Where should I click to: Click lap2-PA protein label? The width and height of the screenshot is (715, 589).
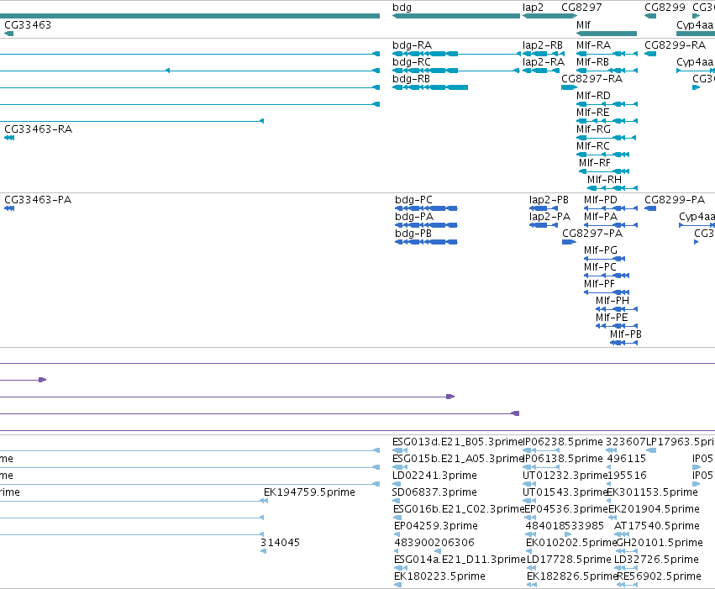pos(550,217)
